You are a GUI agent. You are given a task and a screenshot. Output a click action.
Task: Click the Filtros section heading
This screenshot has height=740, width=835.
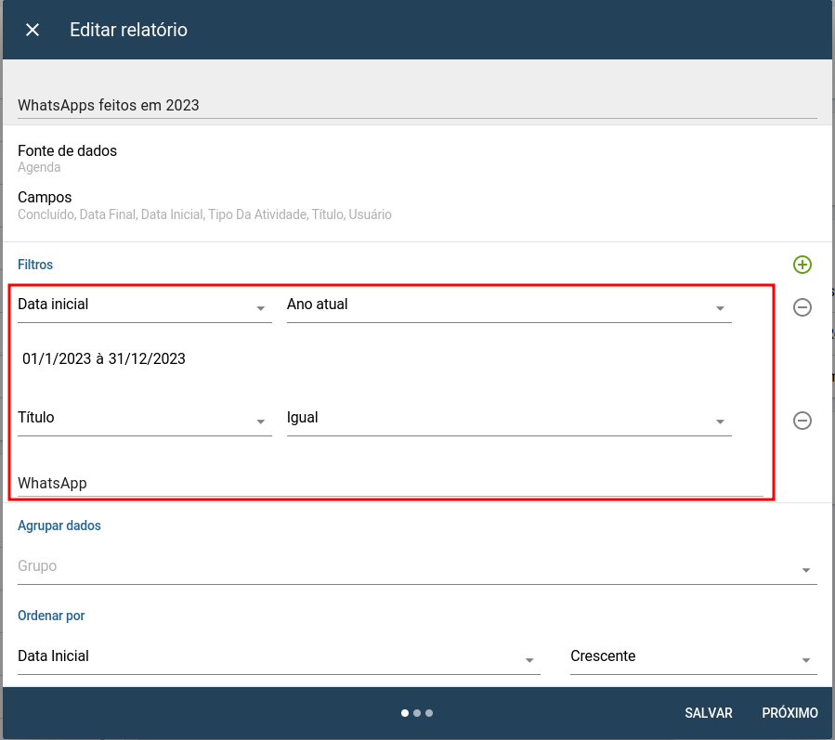35,265
